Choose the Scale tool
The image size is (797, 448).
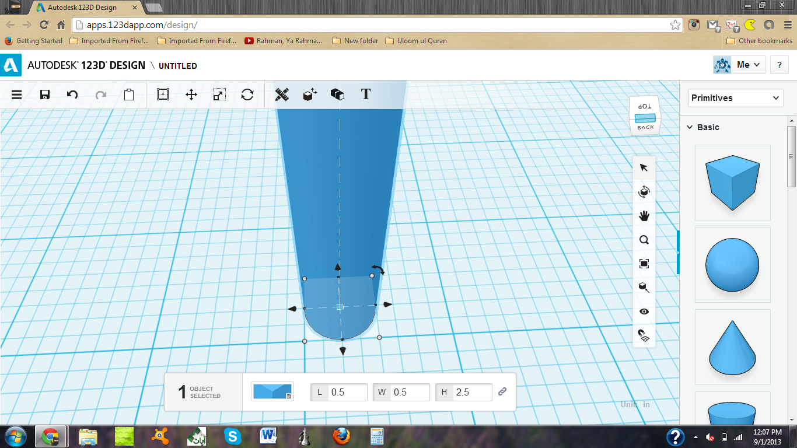[219, 94]
